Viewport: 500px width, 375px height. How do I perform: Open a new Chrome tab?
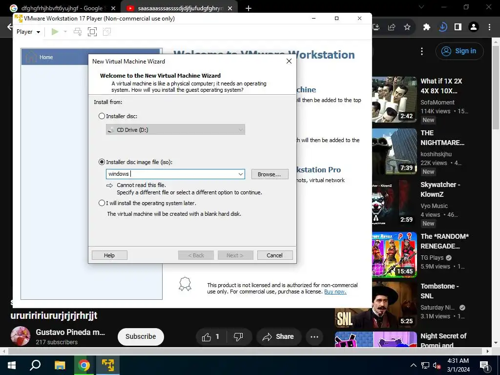(249, 8)
